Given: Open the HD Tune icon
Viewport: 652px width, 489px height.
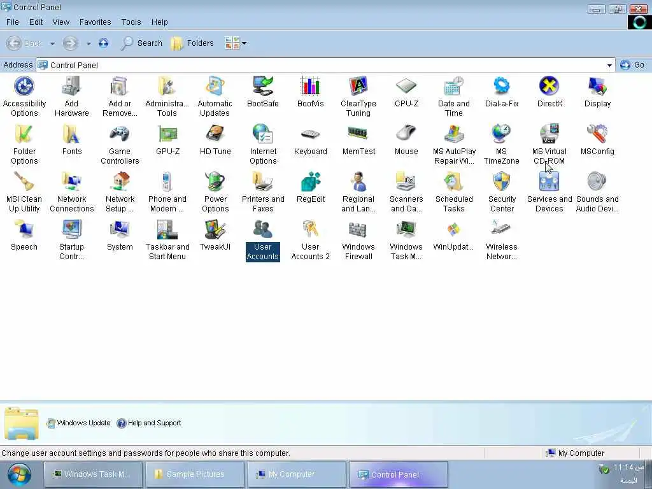Looking at the screenshot, I should tap(215, 134).
